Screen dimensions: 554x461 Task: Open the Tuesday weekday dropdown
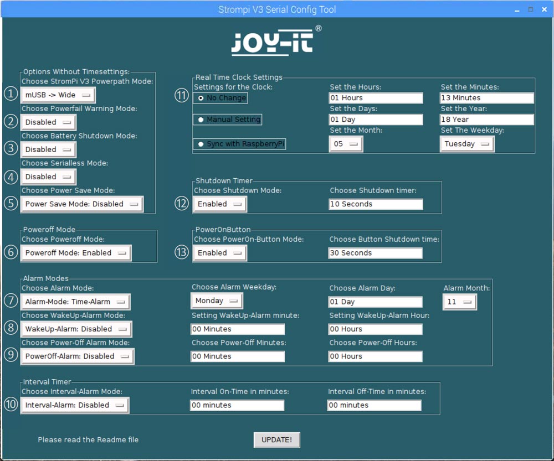click(x=466, y=144)
